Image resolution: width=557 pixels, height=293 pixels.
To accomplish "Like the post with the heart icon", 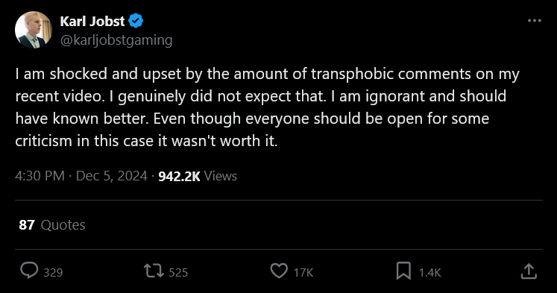I will [x=279, y=271].
